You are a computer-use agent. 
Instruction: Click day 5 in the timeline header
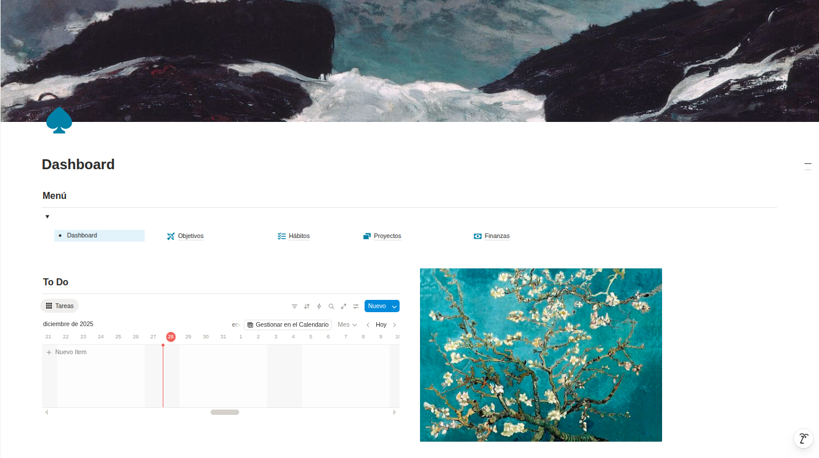[x=311, y=337]
